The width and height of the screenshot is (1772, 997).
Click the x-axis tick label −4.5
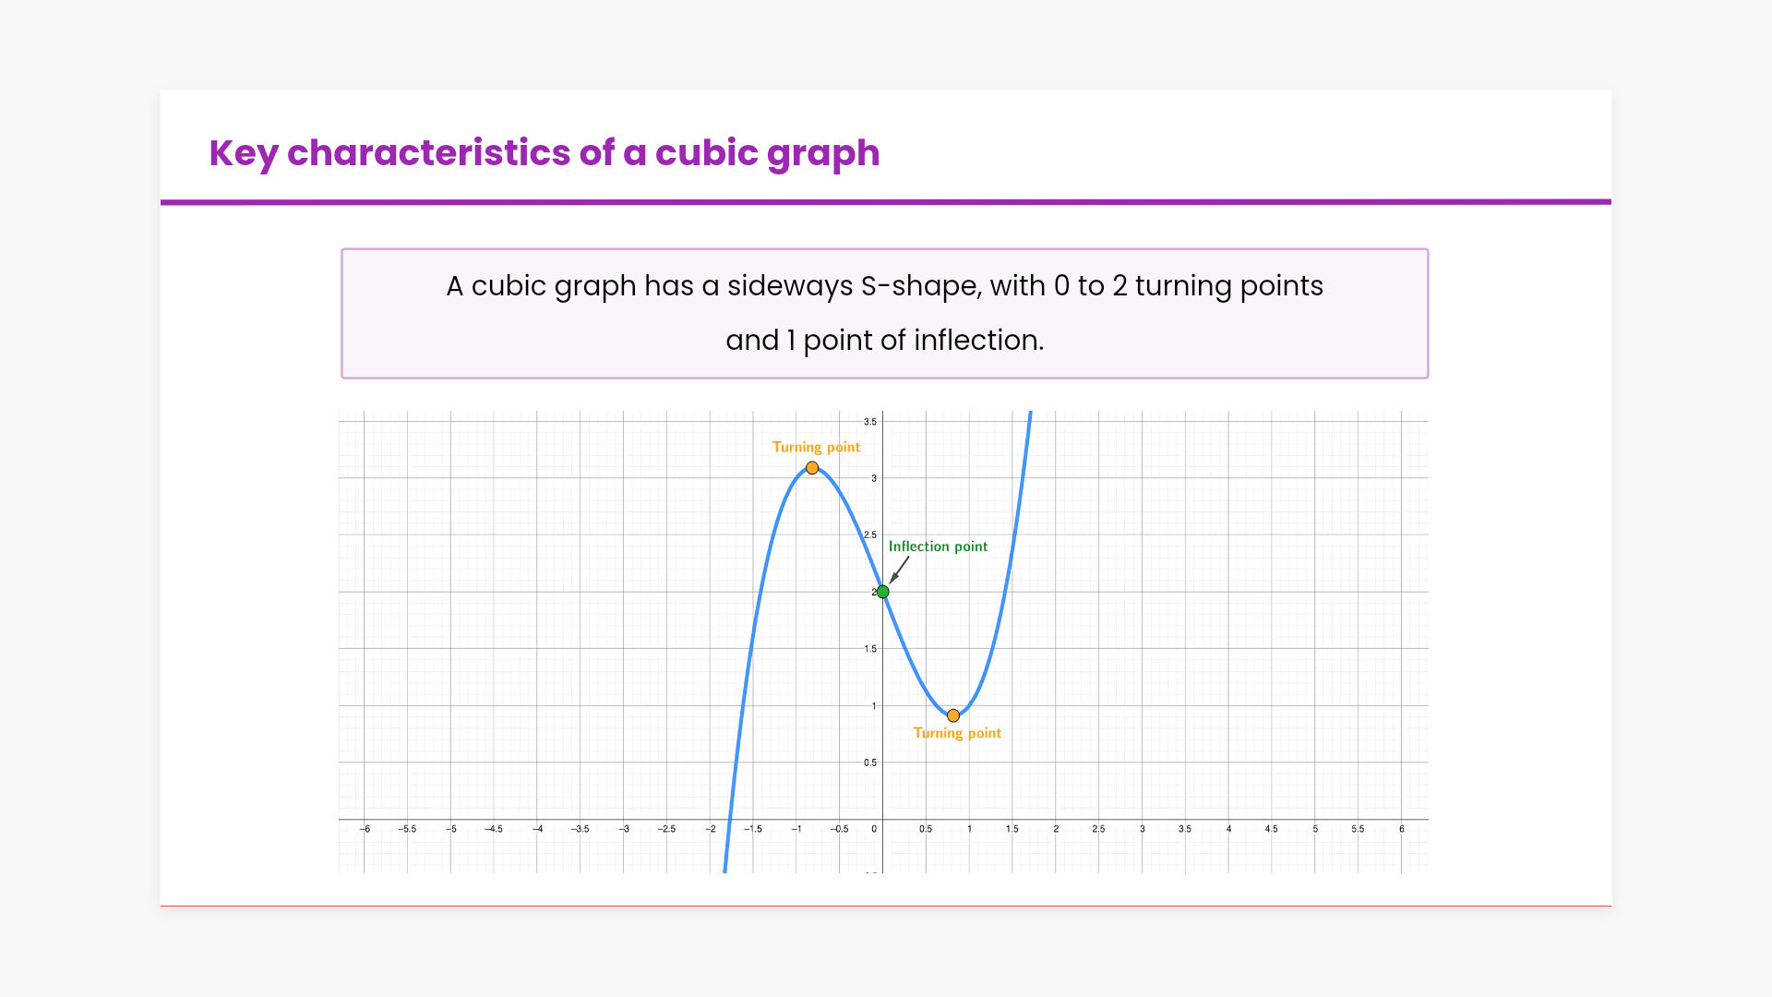pos(494,829)
